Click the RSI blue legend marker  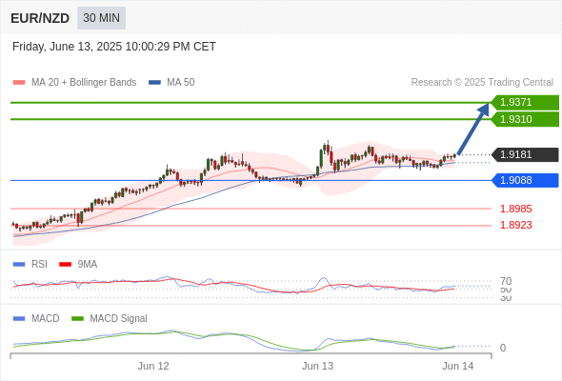tap(19, 265)
